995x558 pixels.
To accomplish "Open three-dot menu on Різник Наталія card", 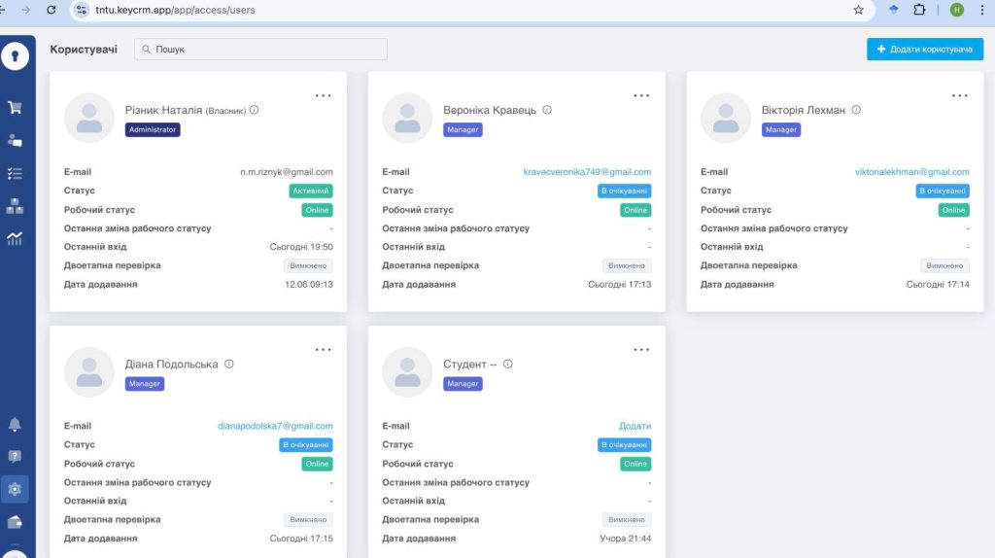I will pyautogui.click(x=324, y=95).
